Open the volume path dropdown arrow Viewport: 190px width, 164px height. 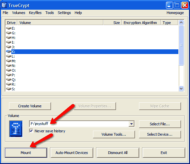click(x=131, y=124)
